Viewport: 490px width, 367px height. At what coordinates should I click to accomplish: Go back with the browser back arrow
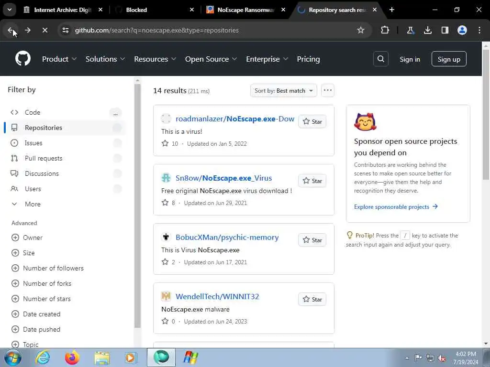click(x=11, y=30)
